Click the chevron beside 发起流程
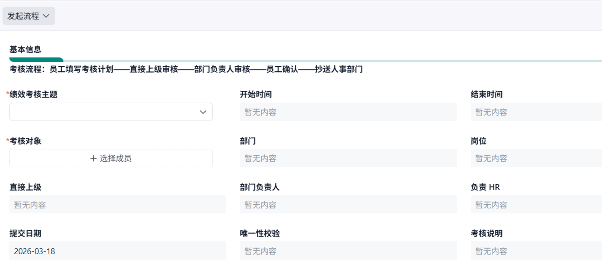This screenshot has width=602, height=269. point(46,16)
